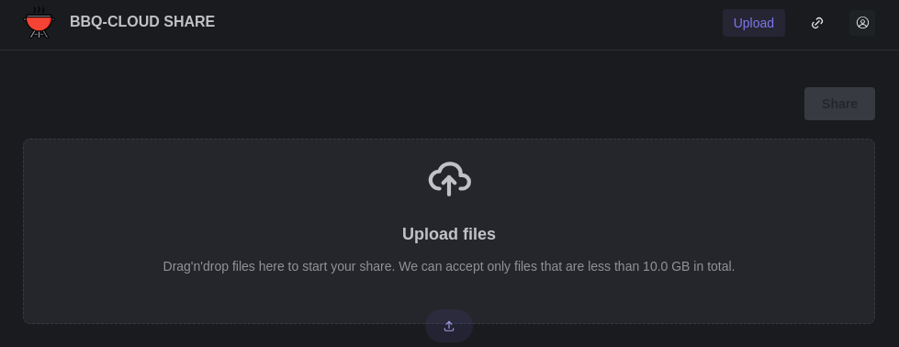Select the small upload arrow pill button
Image resolution: width=899 pixels, height=347 pixels.
(449, 326)
